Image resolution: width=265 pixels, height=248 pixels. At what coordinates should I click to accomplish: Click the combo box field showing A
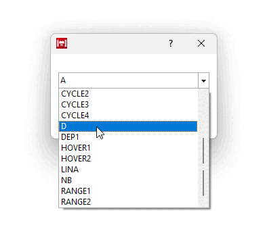pyautogui.click(x=128, y=80)
